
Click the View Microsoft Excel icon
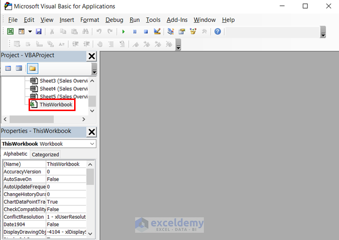10,31
